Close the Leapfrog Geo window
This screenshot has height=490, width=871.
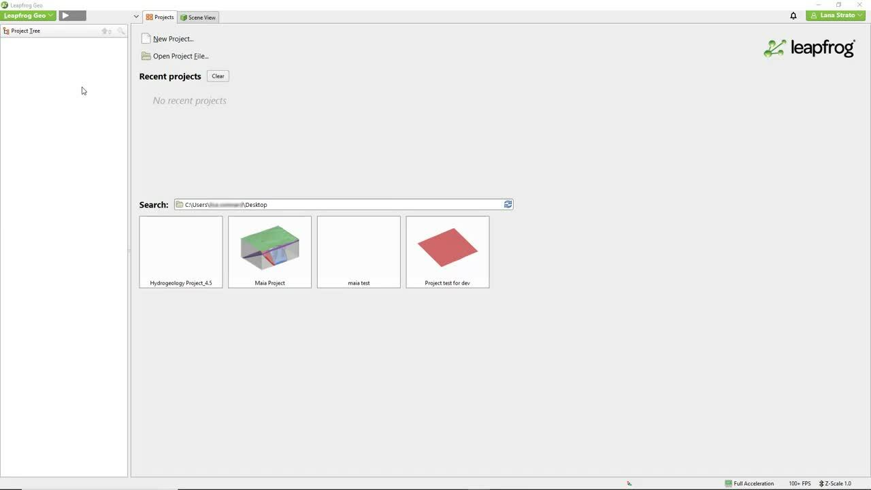click(859, 5)
